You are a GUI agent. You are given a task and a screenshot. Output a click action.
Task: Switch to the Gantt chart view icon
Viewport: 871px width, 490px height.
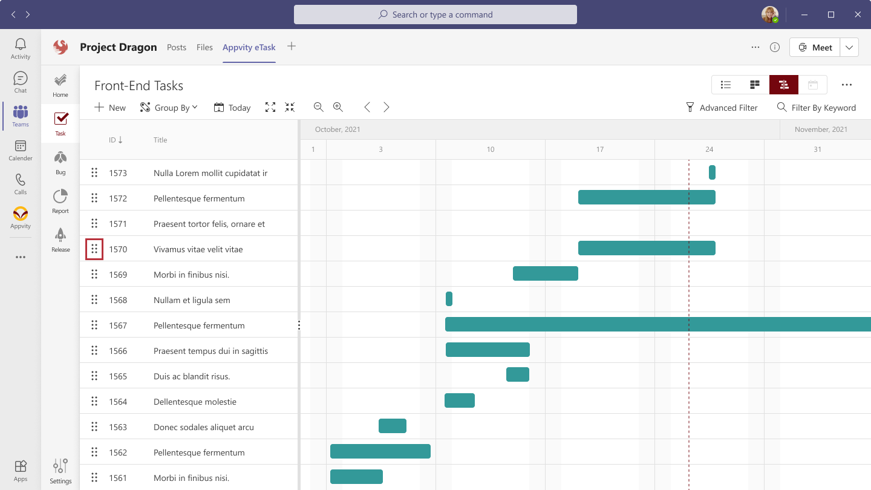(783, 85)
